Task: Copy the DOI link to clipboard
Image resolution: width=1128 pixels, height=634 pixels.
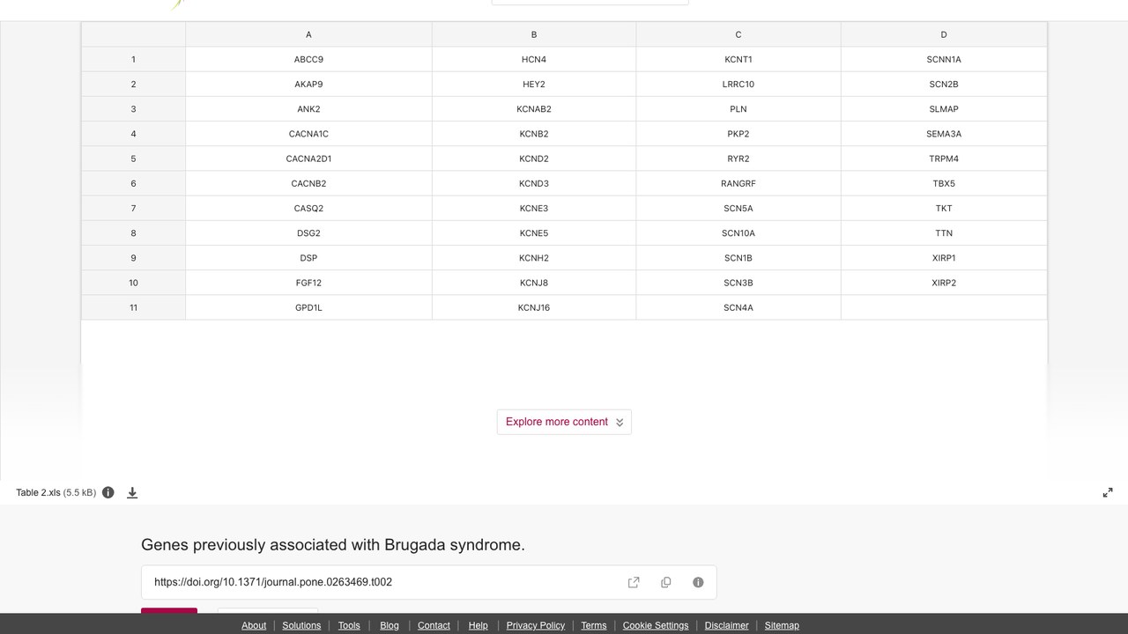Action: (666, 582)
